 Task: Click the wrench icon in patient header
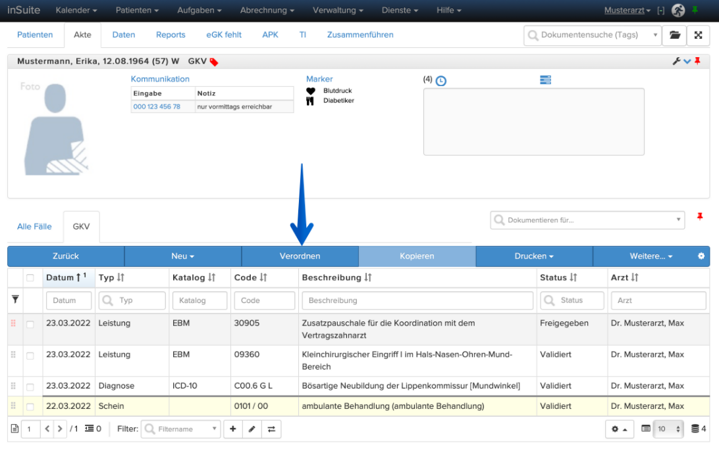(676, 61)
